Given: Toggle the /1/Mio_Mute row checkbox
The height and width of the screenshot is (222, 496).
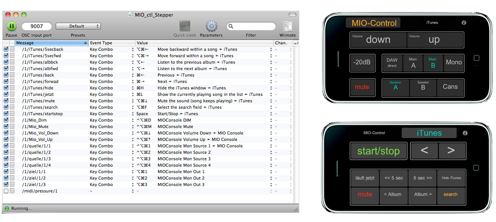Looking at the screenshot, I should point(6,127).
